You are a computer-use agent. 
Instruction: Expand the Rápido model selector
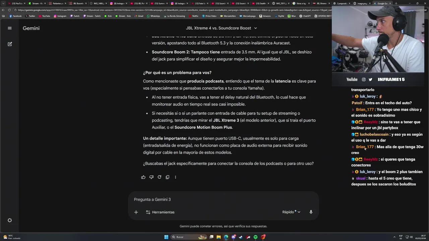coord(291,212)
